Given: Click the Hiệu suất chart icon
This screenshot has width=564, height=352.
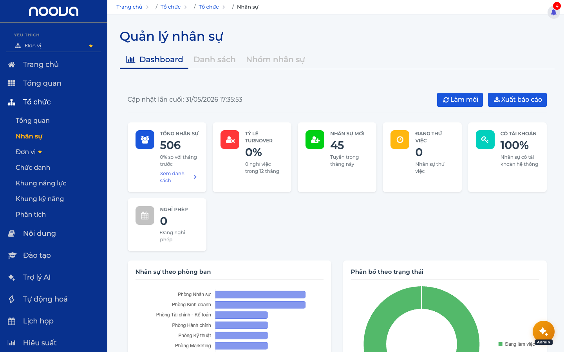Looking at the screenshot, I should coord(12,343).
